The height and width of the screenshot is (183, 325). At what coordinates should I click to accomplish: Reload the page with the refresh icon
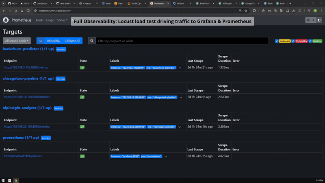tap(16, 11)
